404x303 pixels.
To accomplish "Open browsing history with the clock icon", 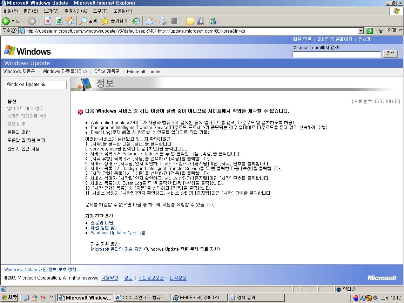I will (x=136, y=21).
